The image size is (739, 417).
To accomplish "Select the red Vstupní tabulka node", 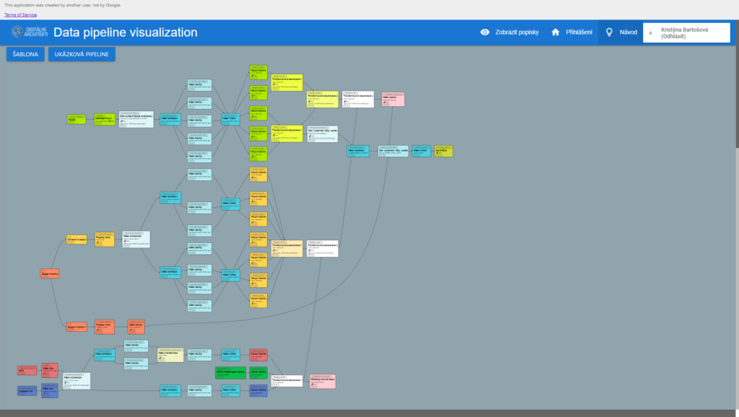I will pyautogui.click(x=258, y=355).
